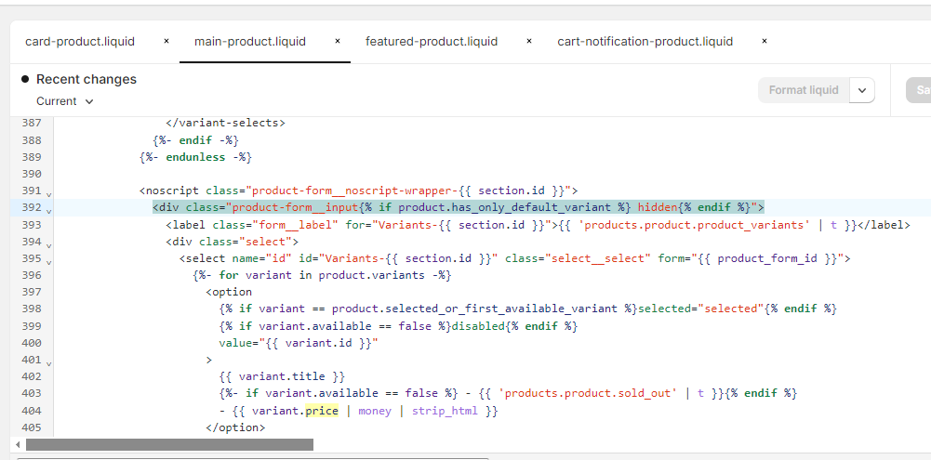Open the cart-notification-product.liquid tab
This screenshot has height=460, width=931.
[x=645, y=41]
